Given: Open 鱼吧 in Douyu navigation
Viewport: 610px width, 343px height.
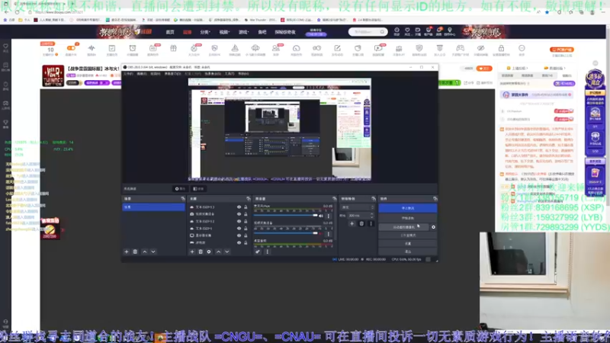Looking at the screenshot, I should coord(262,32).
